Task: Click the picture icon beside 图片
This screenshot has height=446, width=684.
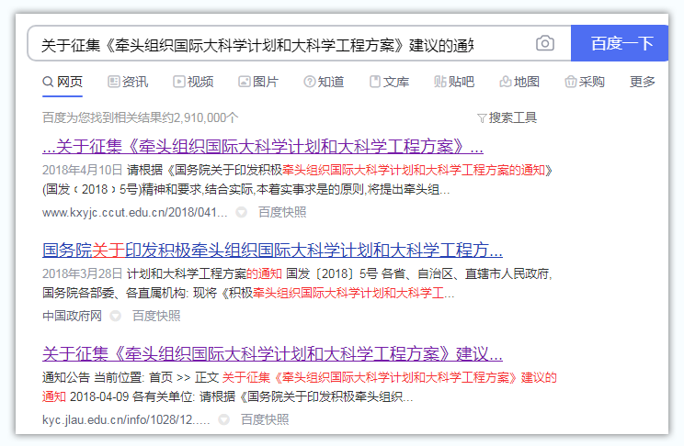Action: click(x=244, y=82)
